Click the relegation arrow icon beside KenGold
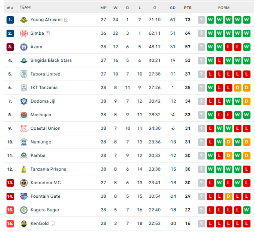Screen dimensions: 255x232 [x=53, y=223]
